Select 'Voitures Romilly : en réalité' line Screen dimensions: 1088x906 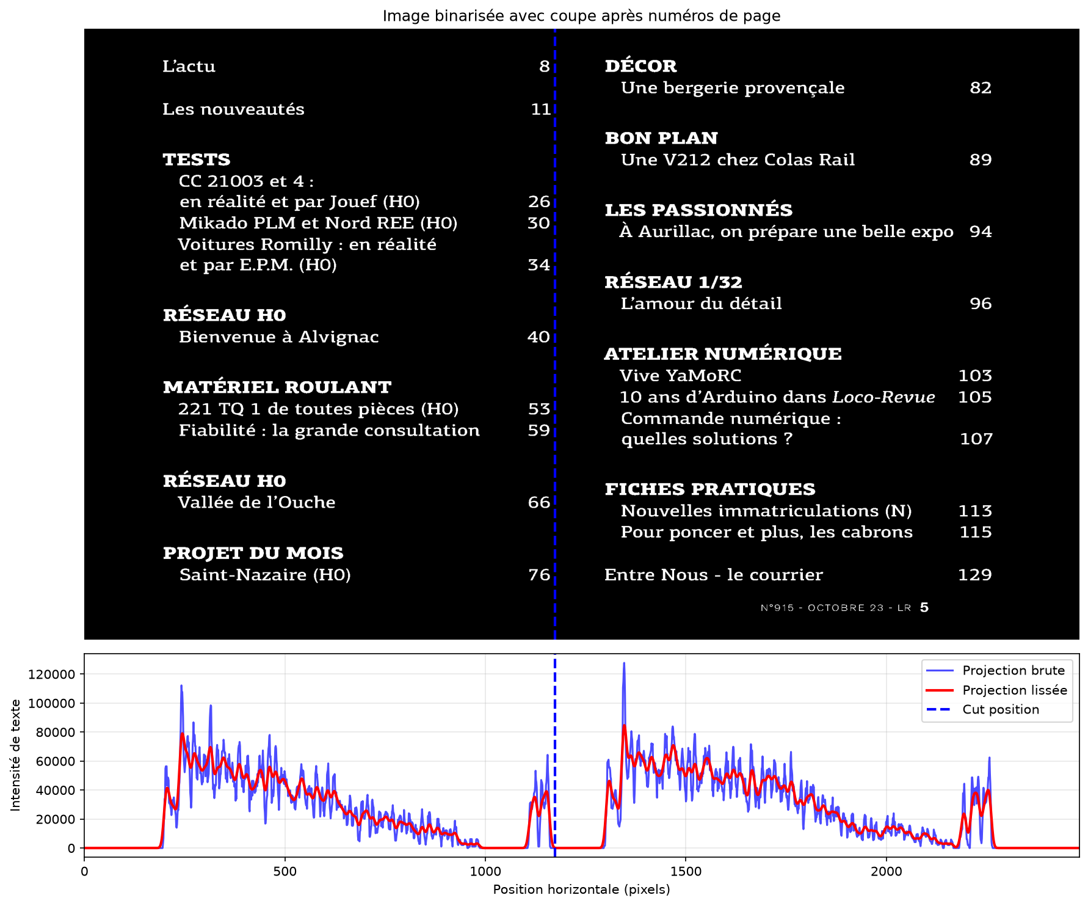(307, 244)
